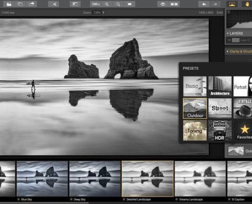This screenshot has height=204, width=252.
Task: Toggle the histogram display icon
Action: point(232,4)
